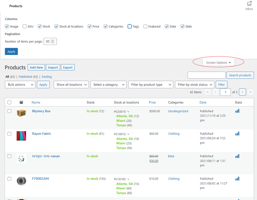Uncheck the Stock column checkbox
The height and width of the screenshot is (200, 257).
click(x=40, y=27)
